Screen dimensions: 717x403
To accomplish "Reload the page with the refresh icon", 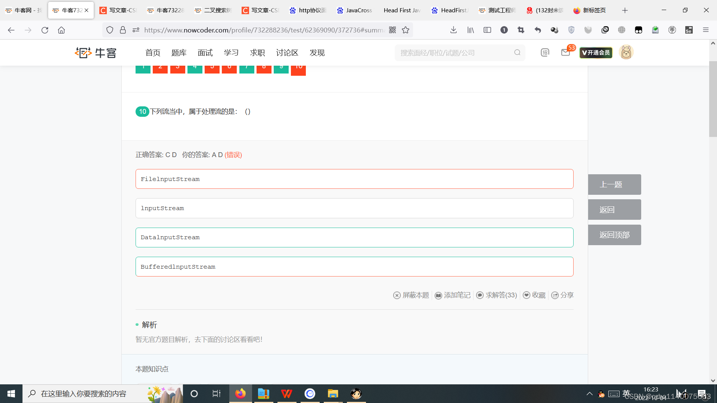I will pyautogui.click(x=45, y=30).
